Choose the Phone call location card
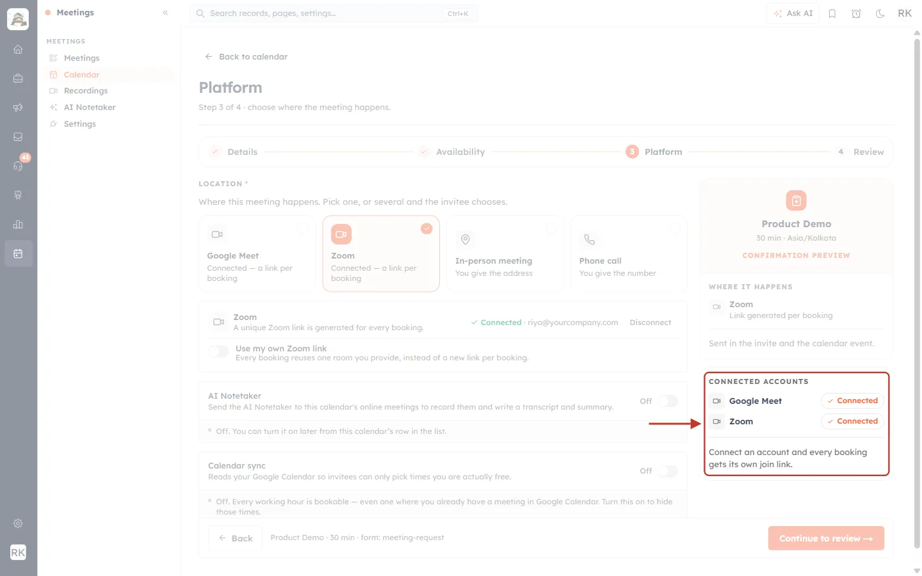This screenshot has height=576, width=922. tap(629, 253)
